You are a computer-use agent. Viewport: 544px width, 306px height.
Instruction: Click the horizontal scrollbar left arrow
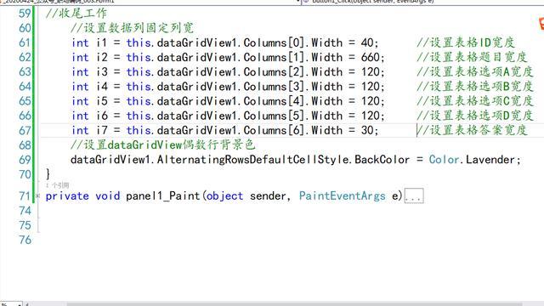click(x=27, y=304)
